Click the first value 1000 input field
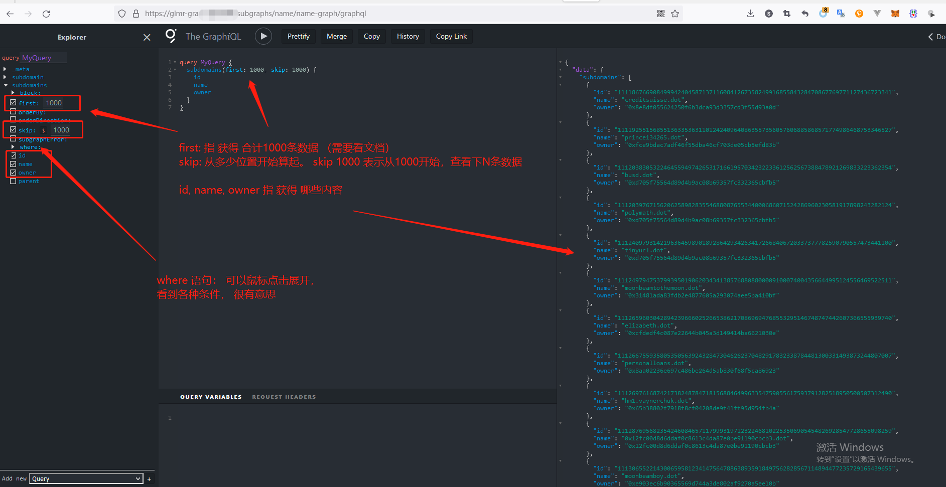This screenshot has width=946, height=487. [x=54, y=103]
